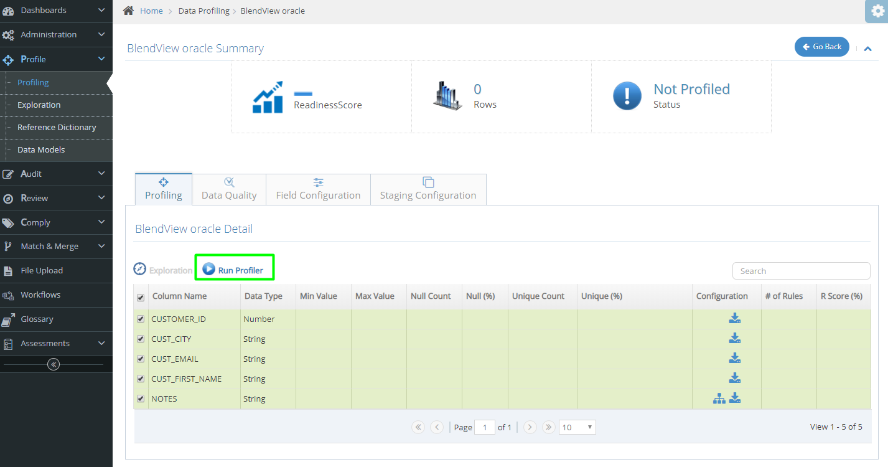Expand the Match & Merge menu chevron

(x=101, y=245)
